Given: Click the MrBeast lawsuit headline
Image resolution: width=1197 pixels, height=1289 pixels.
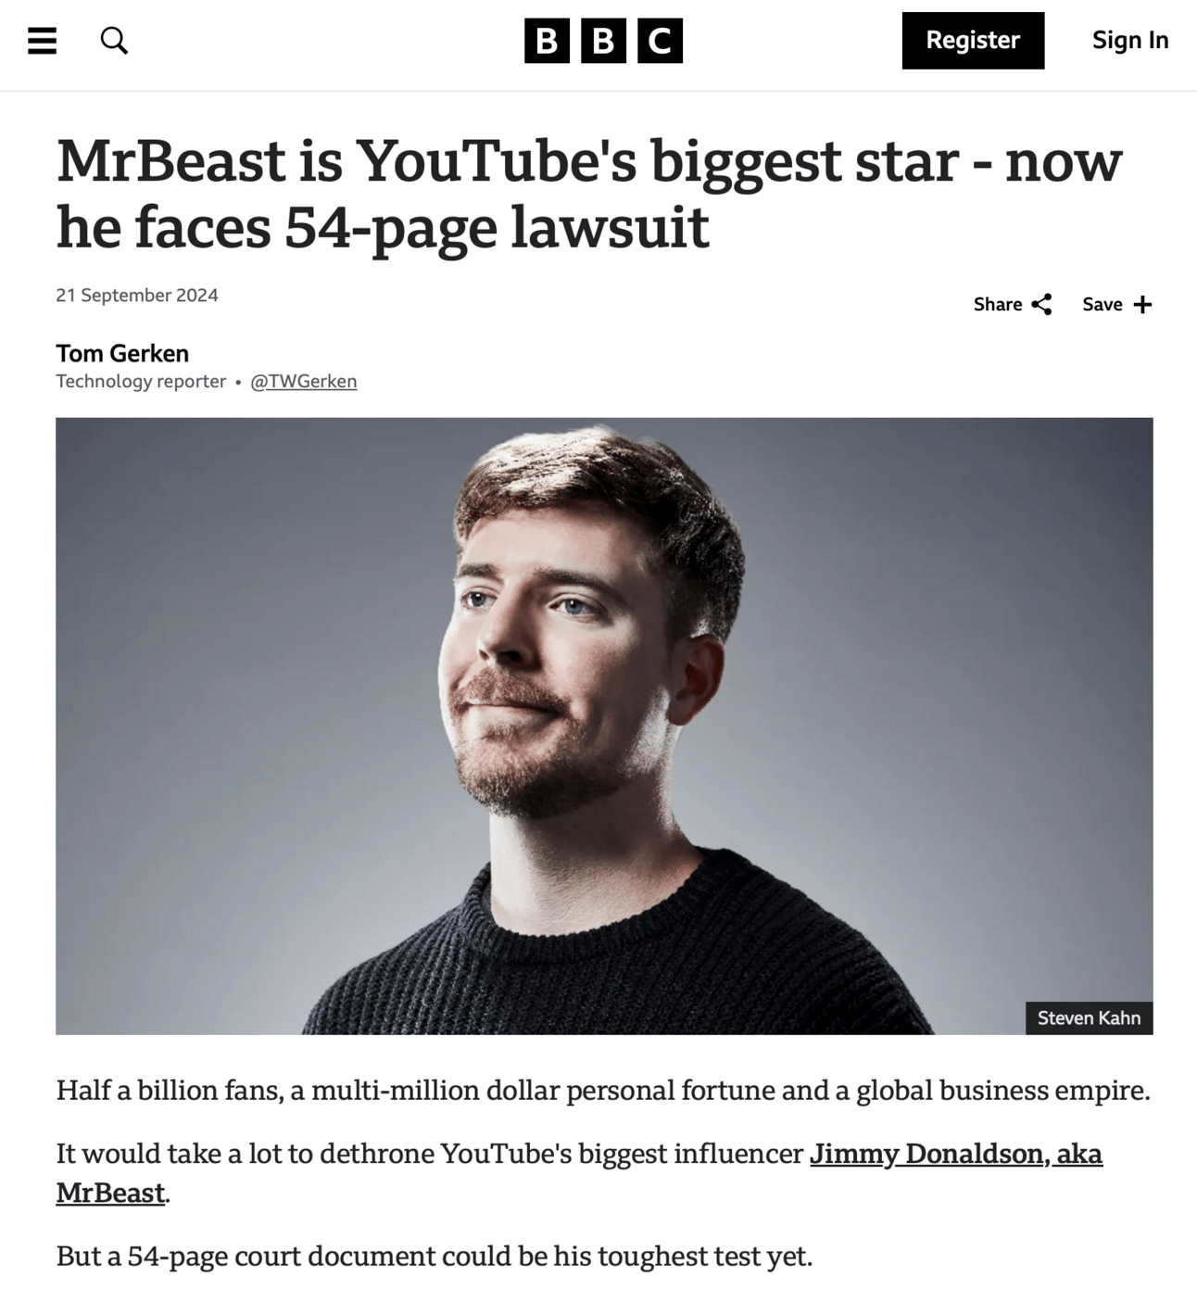Looking at the screenshot, I should click(x=589, y=194).
